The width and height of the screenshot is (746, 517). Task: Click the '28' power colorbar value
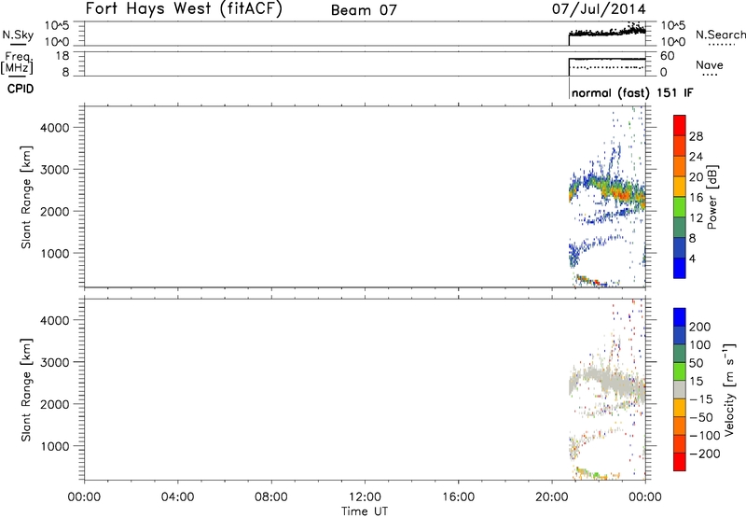click(x=696, y=137)
